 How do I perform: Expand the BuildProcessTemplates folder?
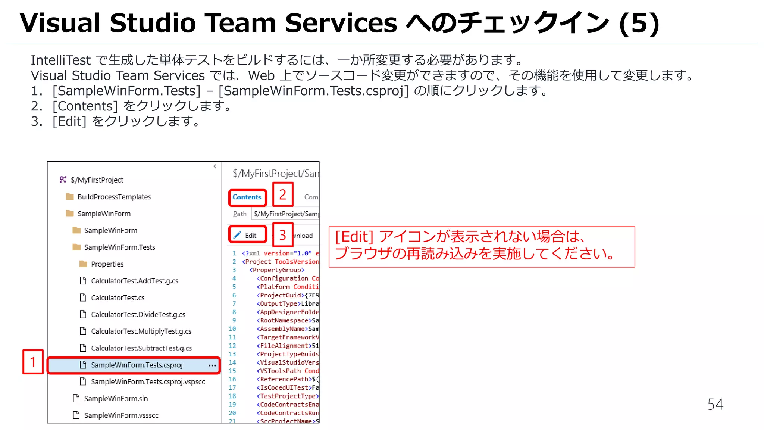pos(114,197)
